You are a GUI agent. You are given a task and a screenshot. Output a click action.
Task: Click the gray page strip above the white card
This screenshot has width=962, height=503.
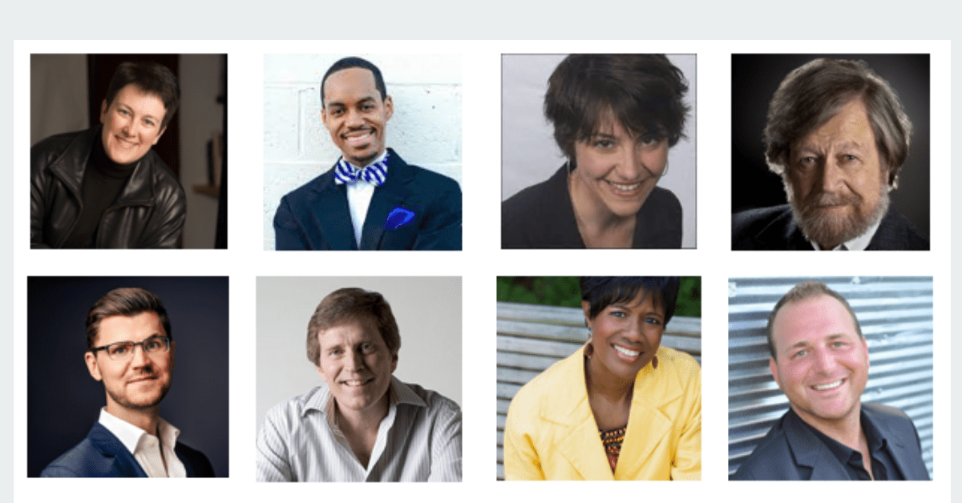tap(481, 19)
